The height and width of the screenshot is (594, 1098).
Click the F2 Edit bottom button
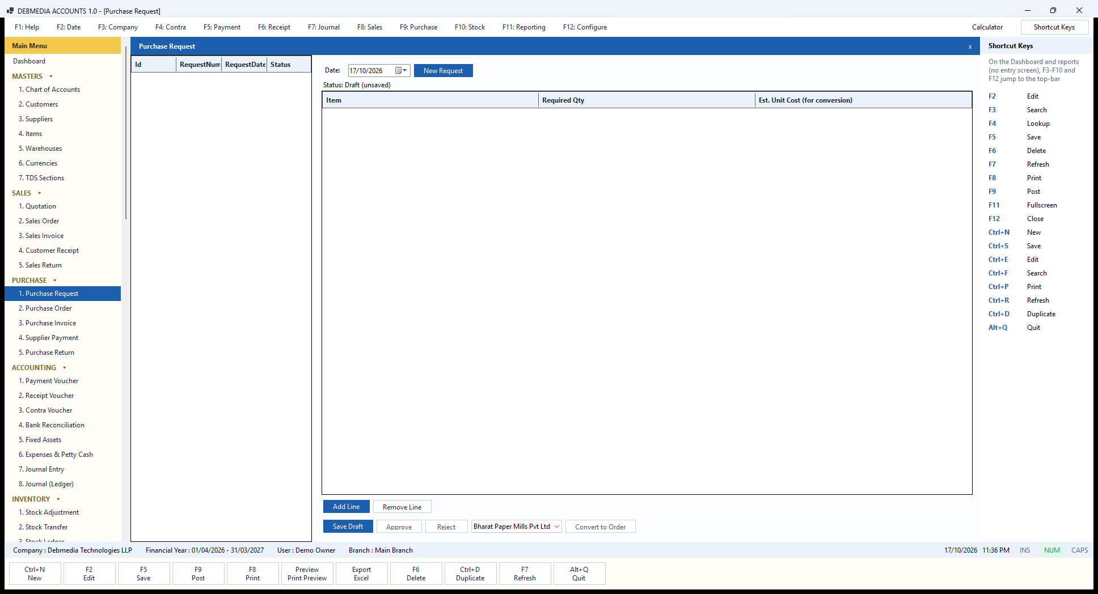(89, 574)
